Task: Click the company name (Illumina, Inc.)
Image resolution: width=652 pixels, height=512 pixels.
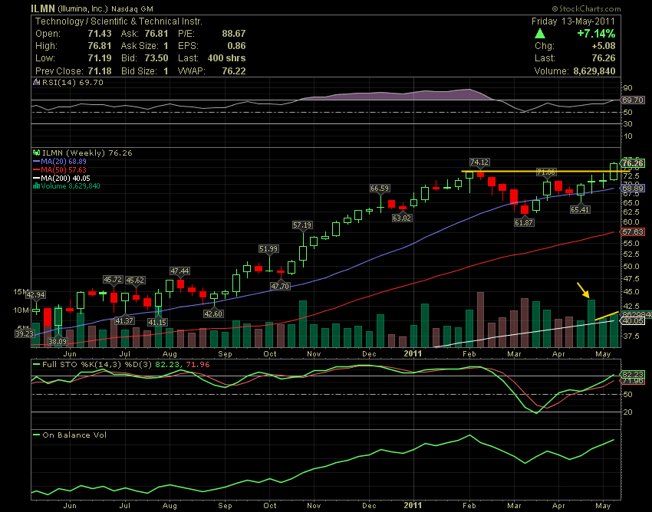Action: (83, 8)
